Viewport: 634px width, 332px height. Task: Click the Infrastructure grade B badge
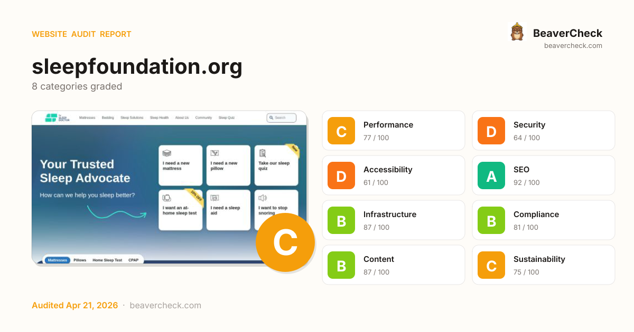[x=341, y=220]
